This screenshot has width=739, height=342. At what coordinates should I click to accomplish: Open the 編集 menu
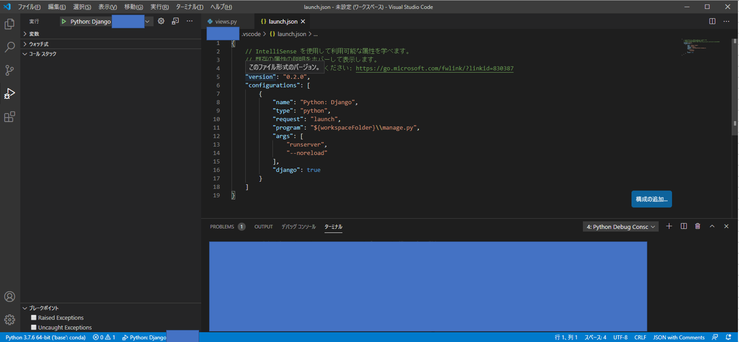(x=57, y=7)
